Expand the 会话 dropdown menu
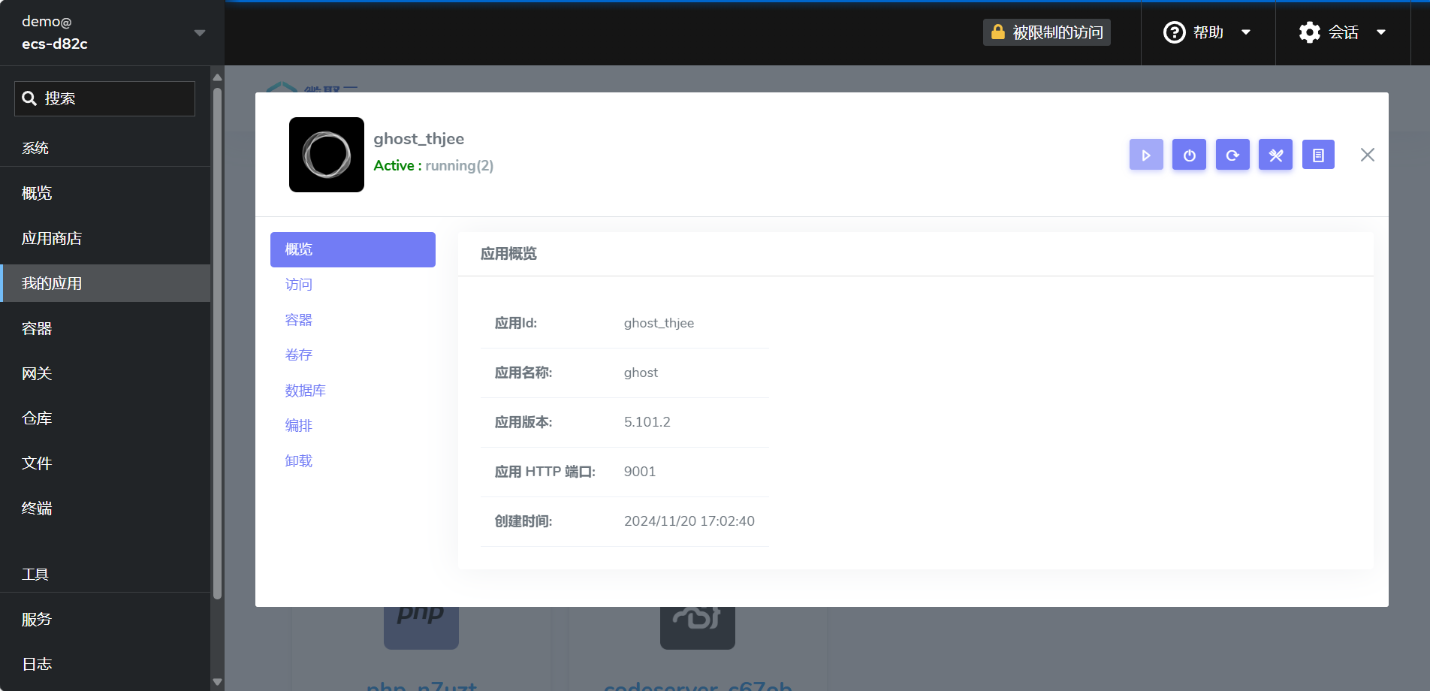 pos(1381,32)
